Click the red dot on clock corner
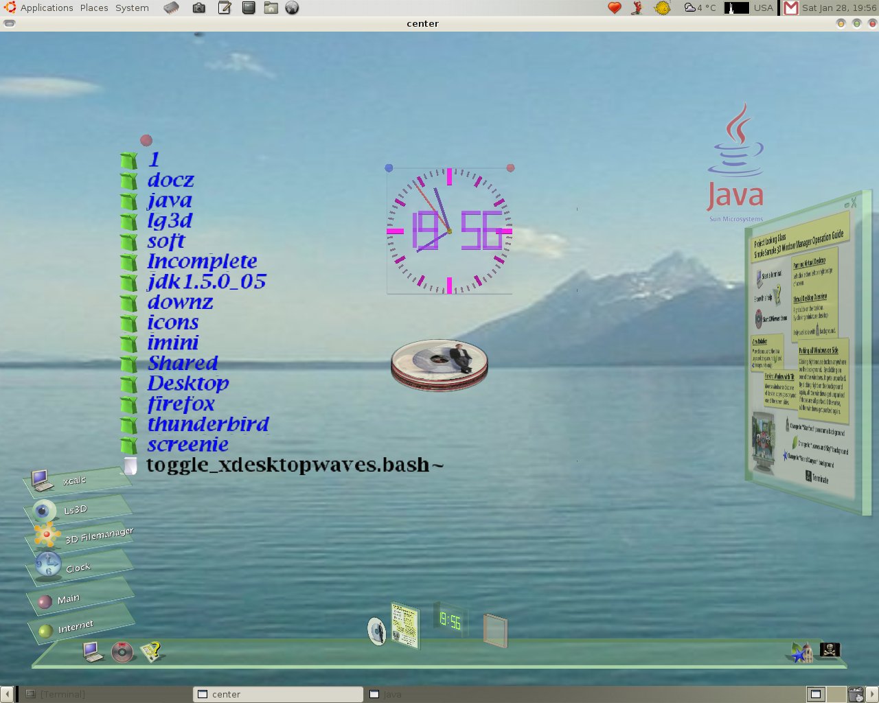This screenshot has height=703, width=879. click(x=510, y=168)
